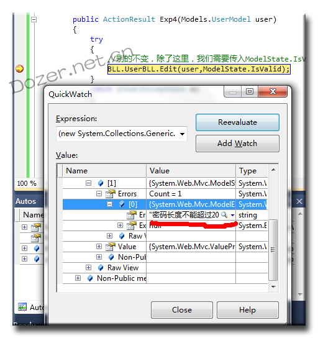
Task: Click the Reevaluate button
Action: [237, 122]
